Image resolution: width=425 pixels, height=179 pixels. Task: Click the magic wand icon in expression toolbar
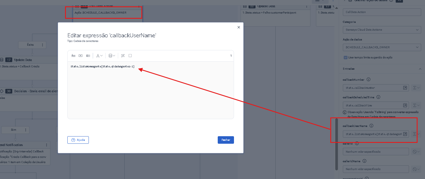click(123, 56)
